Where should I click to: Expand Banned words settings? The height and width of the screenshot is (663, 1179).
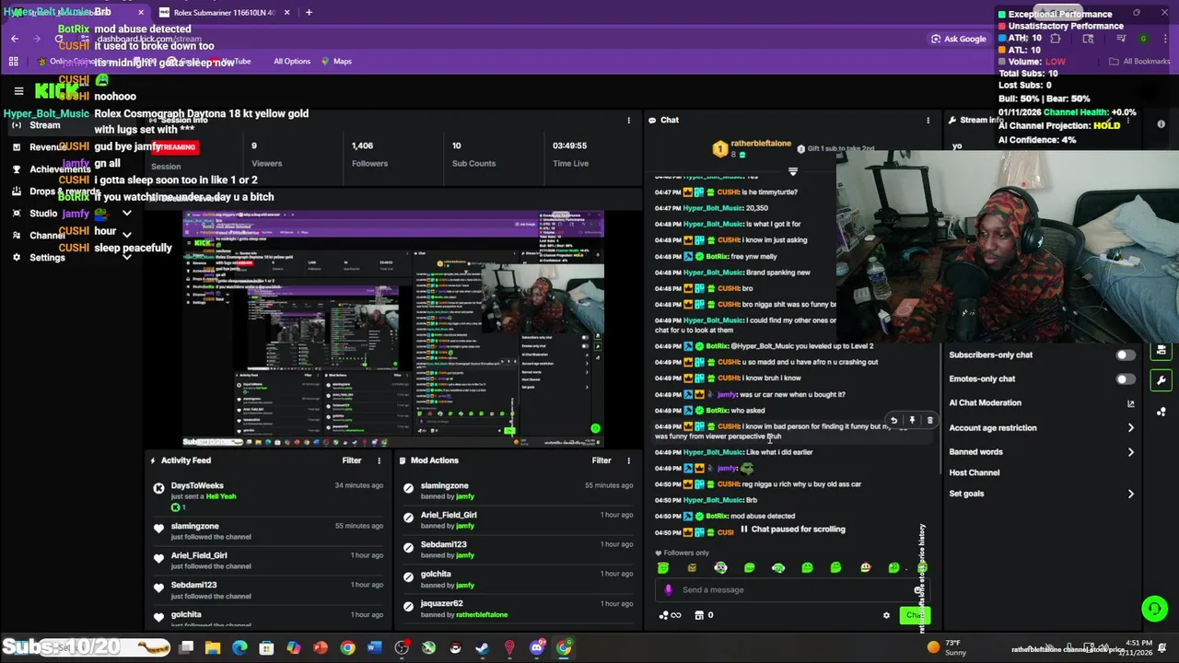click(1041, 452)
